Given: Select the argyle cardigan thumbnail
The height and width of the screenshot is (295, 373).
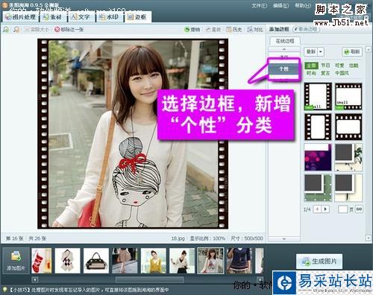Looking at the screenshot, I should (x=67, y=261).
